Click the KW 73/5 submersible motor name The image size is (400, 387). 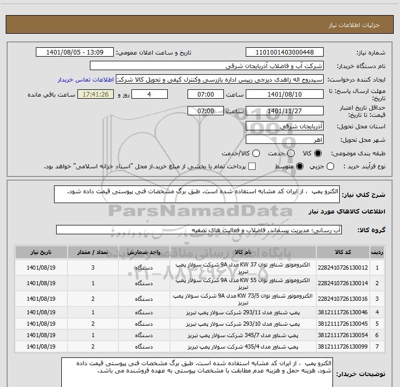[x=243, y=299]
